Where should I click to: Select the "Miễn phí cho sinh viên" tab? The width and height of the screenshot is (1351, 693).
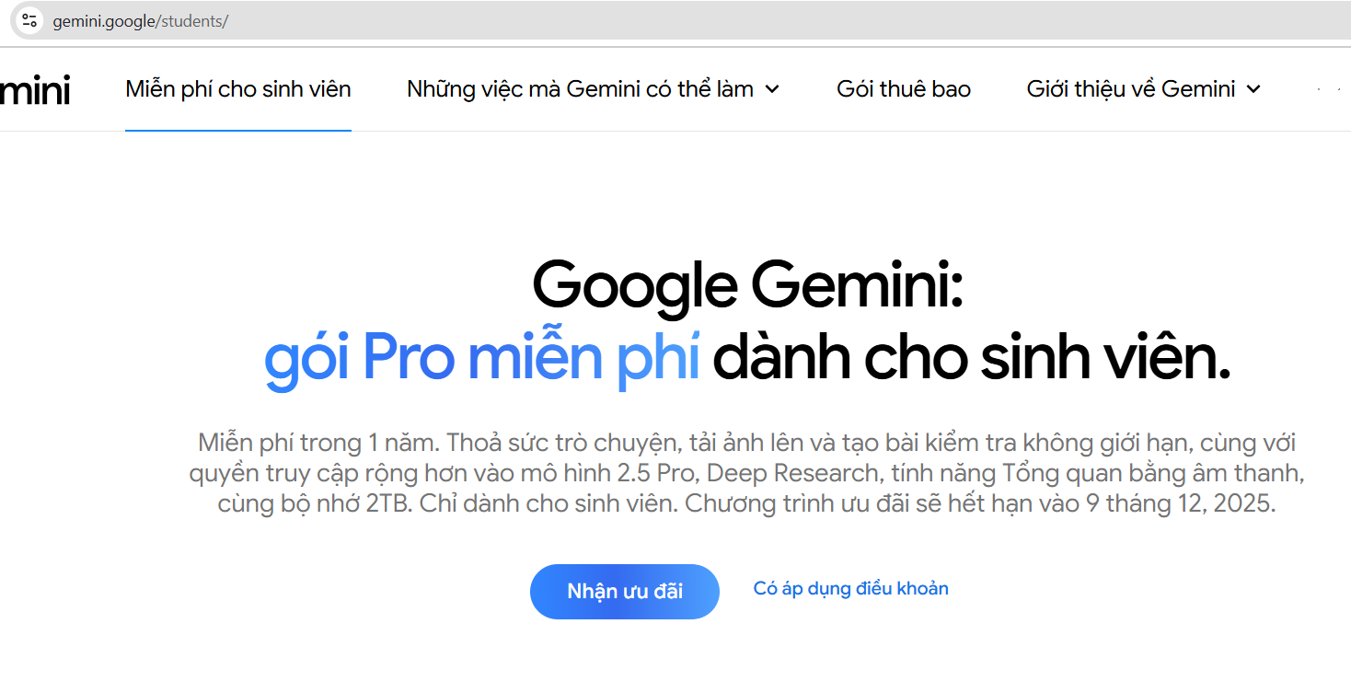[x=238, y=89]
